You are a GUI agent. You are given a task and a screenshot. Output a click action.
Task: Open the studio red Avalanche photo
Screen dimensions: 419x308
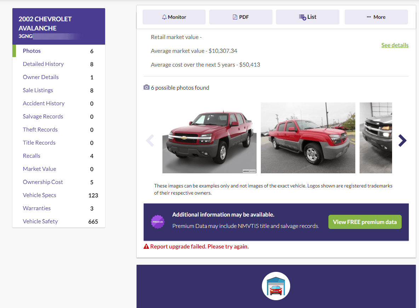pyautogui.click(x=209, y=138)
